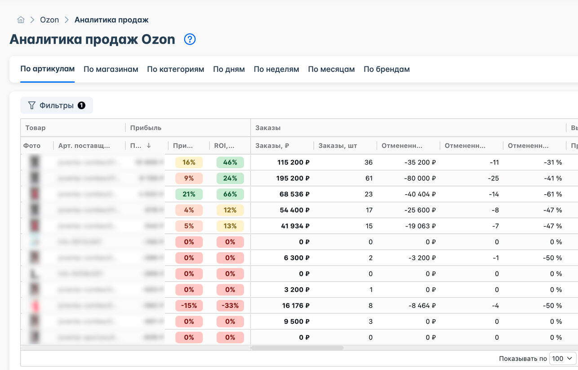Click the 46% ROI badge
The width and height of the screenshot is (578, 370).
click(x=230, y=162)
